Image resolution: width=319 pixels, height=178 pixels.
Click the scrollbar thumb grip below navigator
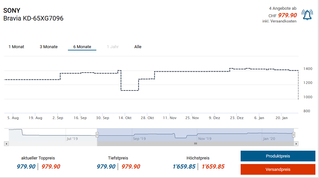pyautogui.click(x=196, y=144)
